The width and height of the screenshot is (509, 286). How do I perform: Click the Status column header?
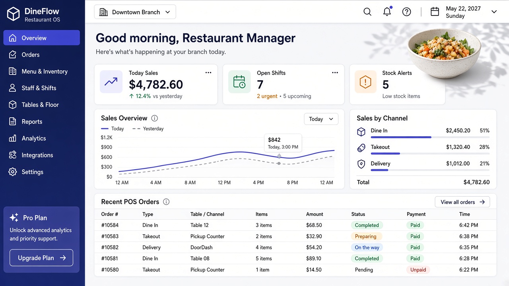(x=358, y=214)
